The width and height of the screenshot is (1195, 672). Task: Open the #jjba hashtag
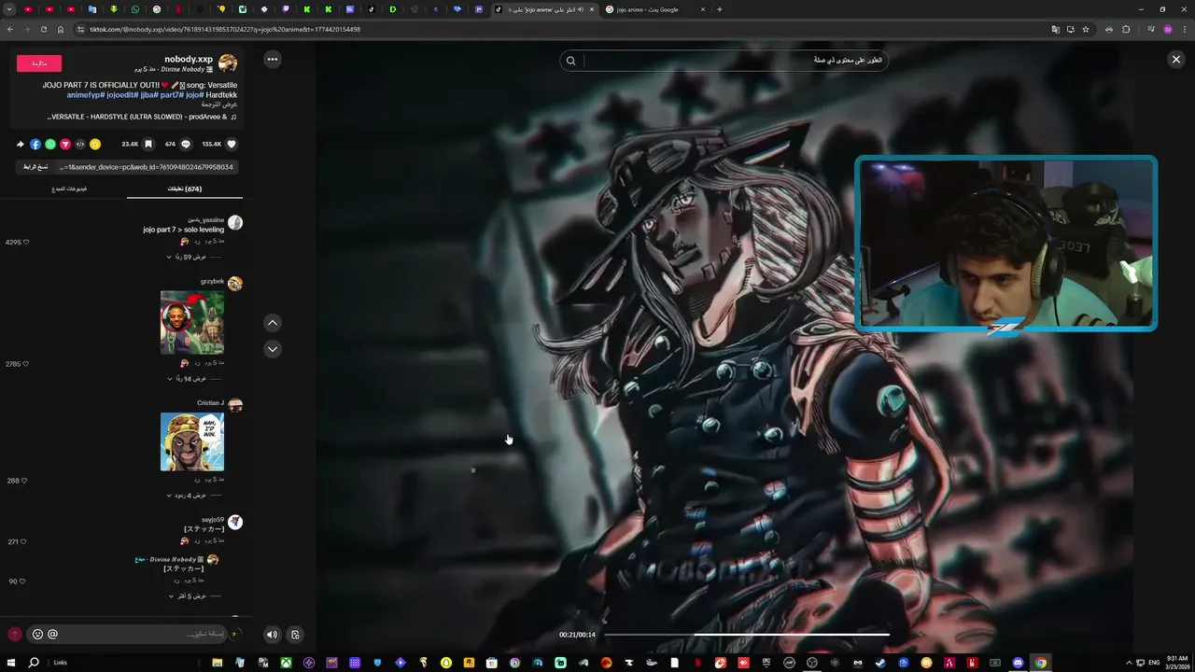[x=149, y=95]
